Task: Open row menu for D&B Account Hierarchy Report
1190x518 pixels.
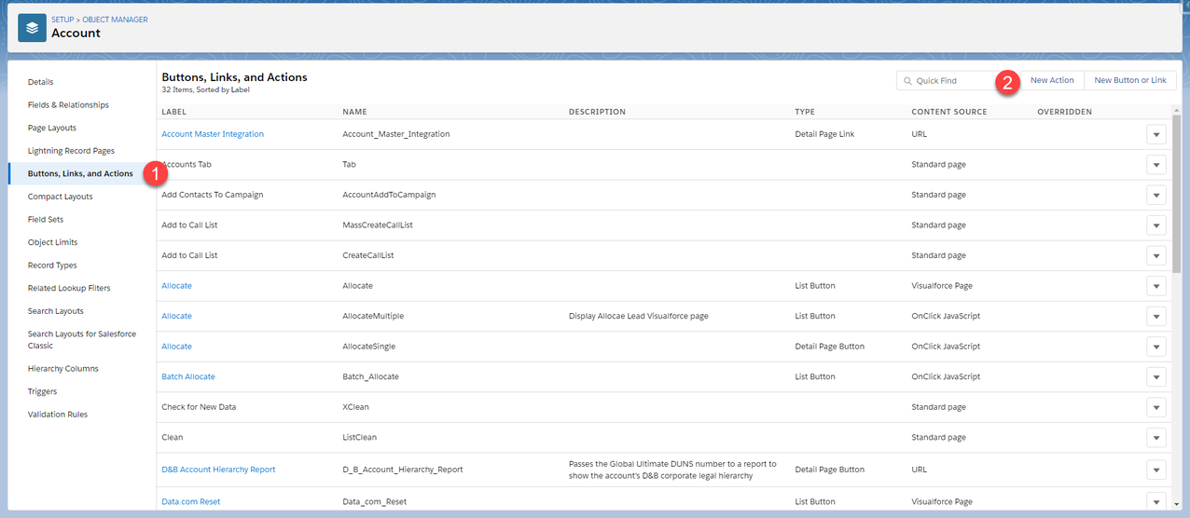Action: coord(1156,470)
